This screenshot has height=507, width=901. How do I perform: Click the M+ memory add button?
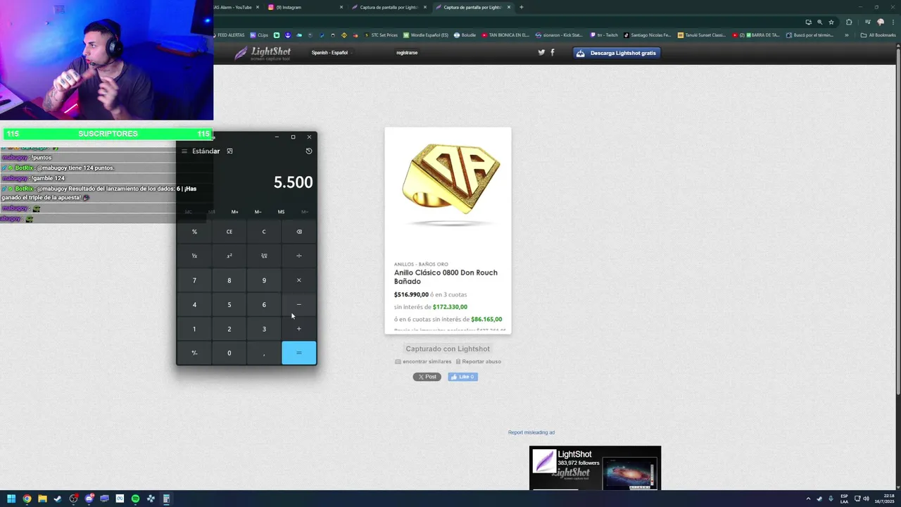click(x=234, y=212)
